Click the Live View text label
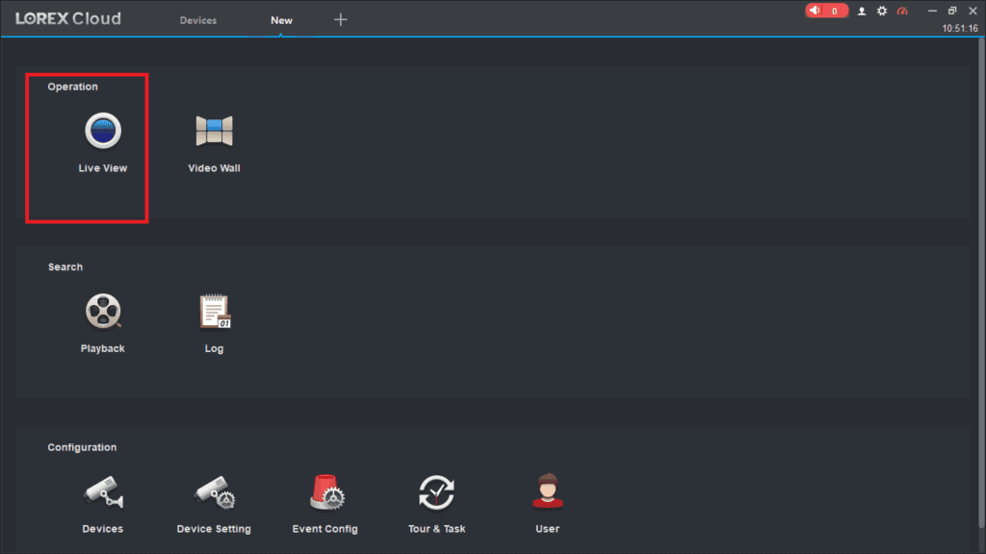The width and height of the screenshot is (986, 554). [x=102, y=168]
